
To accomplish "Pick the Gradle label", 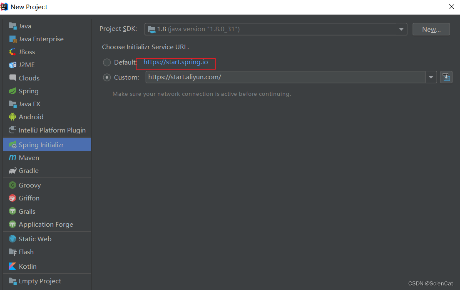I will click(29, 170).
